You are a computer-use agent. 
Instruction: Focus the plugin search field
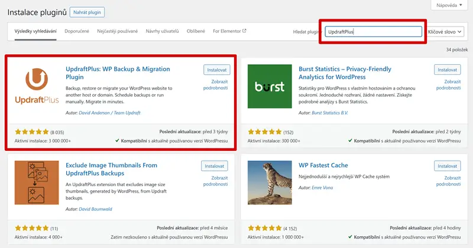373,32
